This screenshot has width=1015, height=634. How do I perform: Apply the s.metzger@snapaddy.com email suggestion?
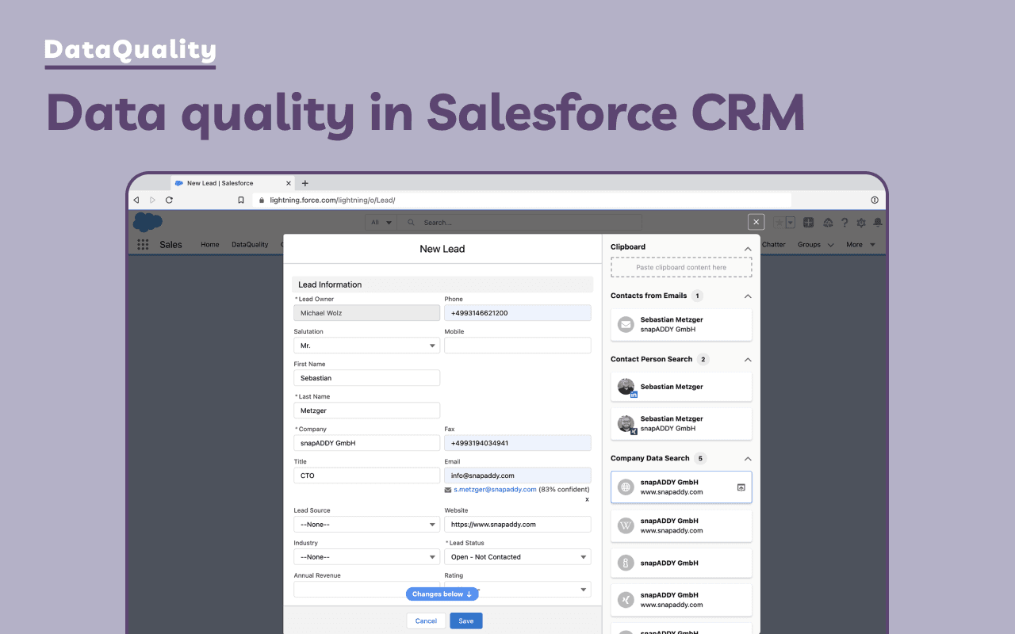click(x=495, y=490)
